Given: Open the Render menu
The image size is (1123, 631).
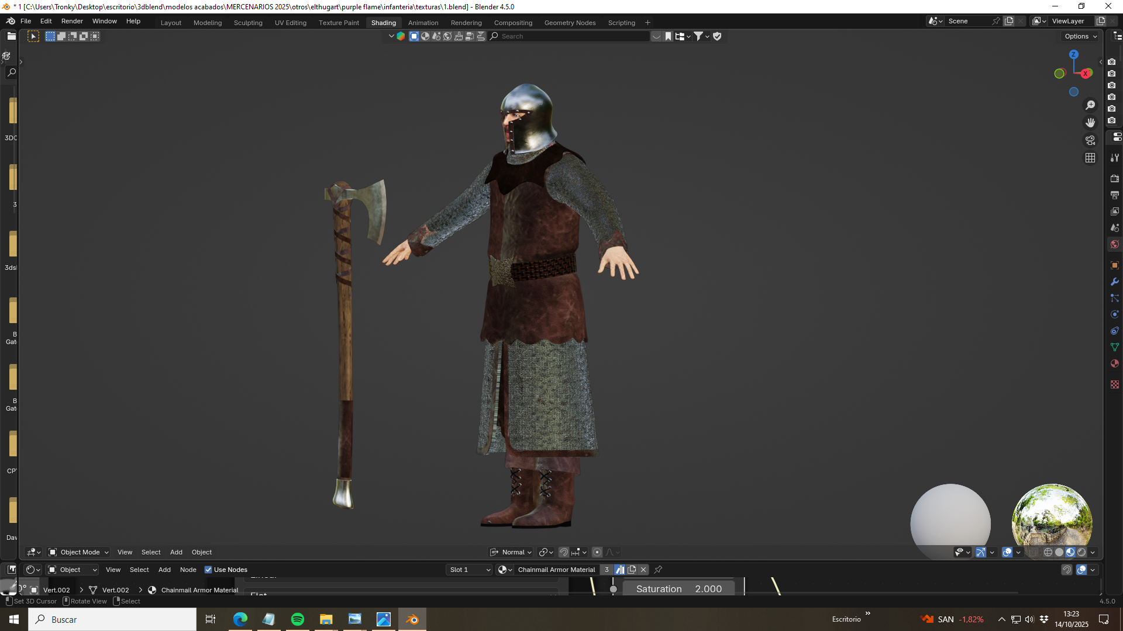Looking at the screenshot, I should pos(72,21).
